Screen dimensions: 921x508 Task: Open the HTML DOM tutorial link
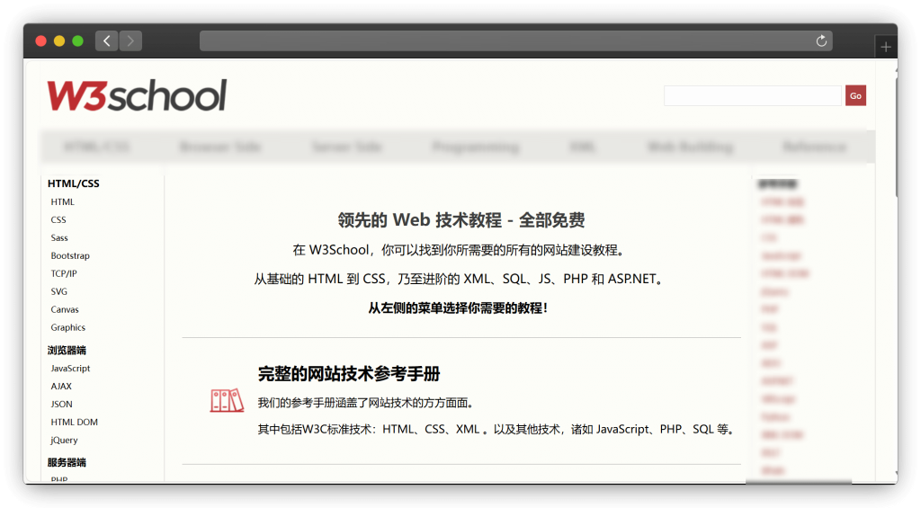click(74, 423)
